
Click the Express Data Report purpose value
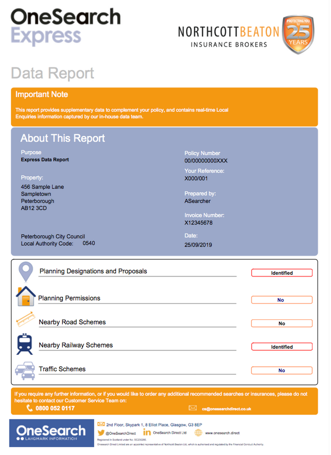point(45,160)
